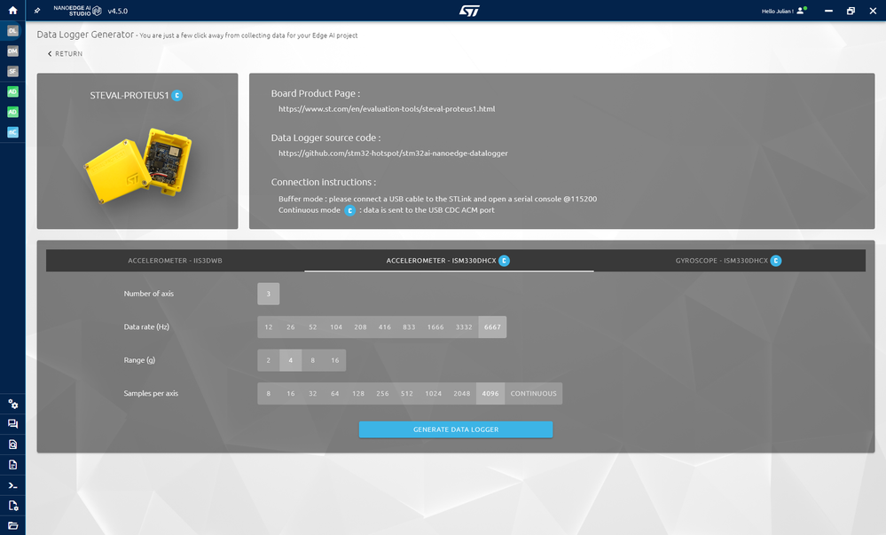Click the Hello Julian greeting text
The height and width of the screenshot is (535, 886).
point(778,11)
